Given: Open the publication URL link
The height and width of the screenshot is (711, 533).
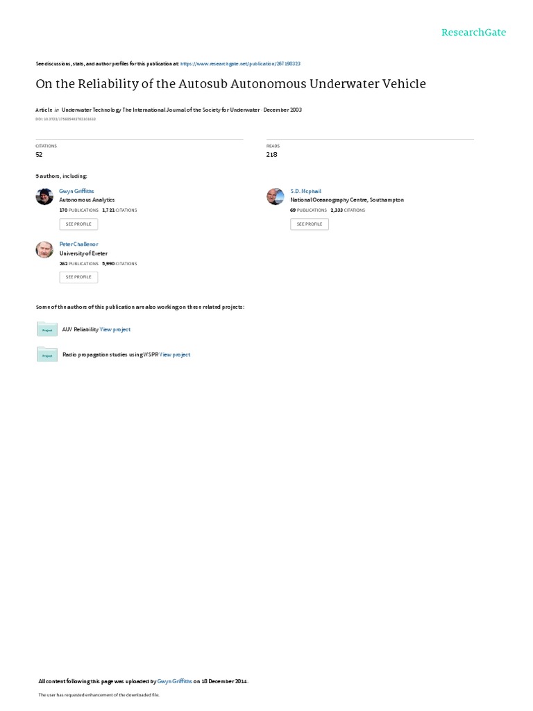Looking at the screenshot, I should 240,64.
